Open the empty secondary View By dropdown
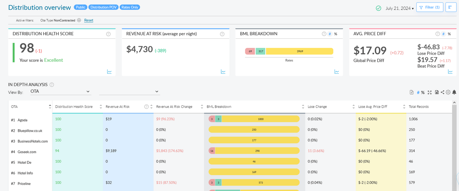Image resolution: width=459 pixels, height=191 pixels. pos(129,92)
